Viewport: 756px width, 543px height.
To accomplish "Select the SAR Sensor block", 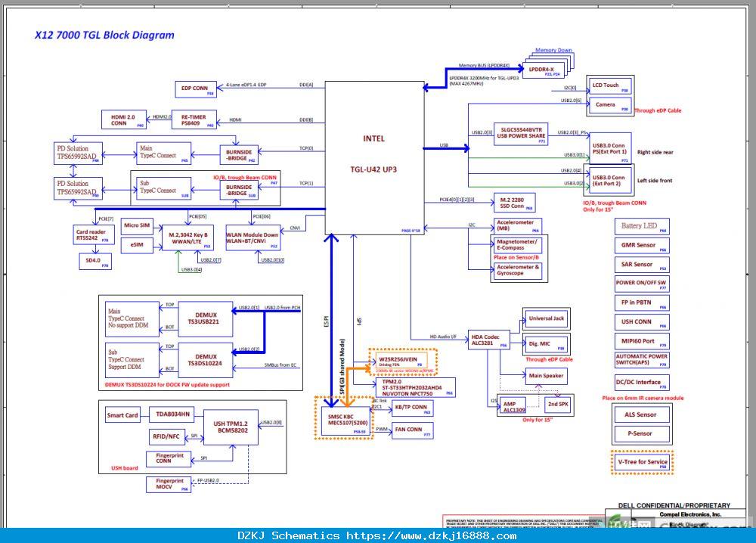I will [x=642, y=265].
